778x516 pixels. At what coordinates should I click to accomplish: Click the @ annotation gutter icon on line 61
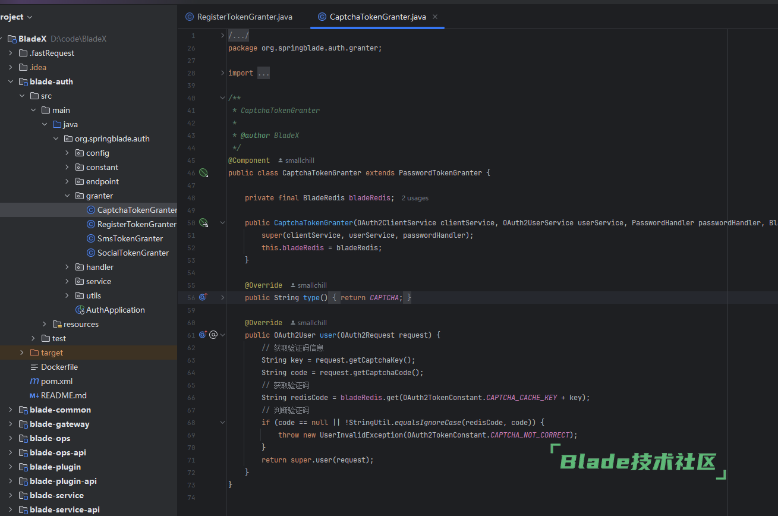click(213, 335)
